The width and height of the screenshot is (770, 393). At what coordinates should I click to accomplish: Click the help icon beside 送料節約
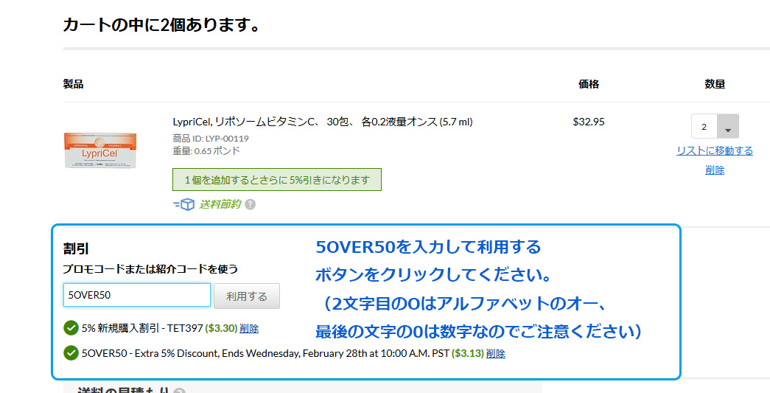251,204
